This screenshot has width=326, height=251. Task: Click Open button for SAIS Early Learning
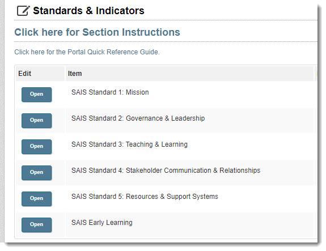click(x=37, y=225)
